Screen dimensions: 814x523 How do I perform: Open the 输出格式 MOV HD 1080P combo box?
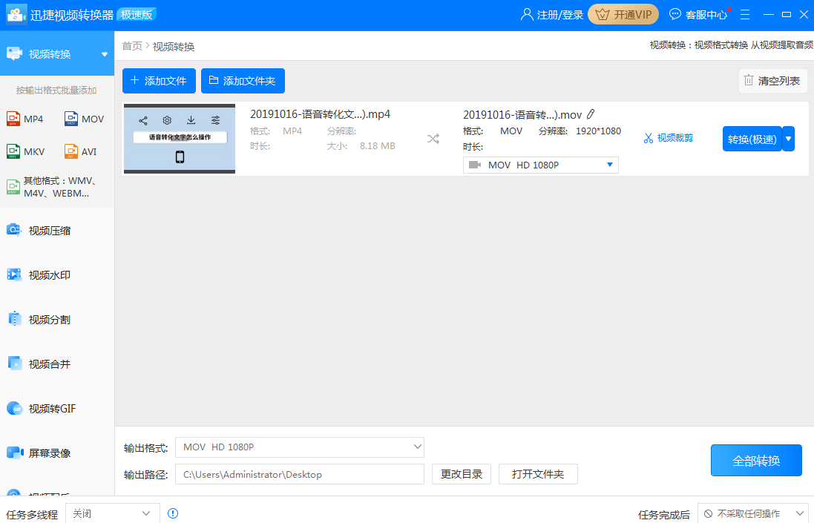point(300,447)
